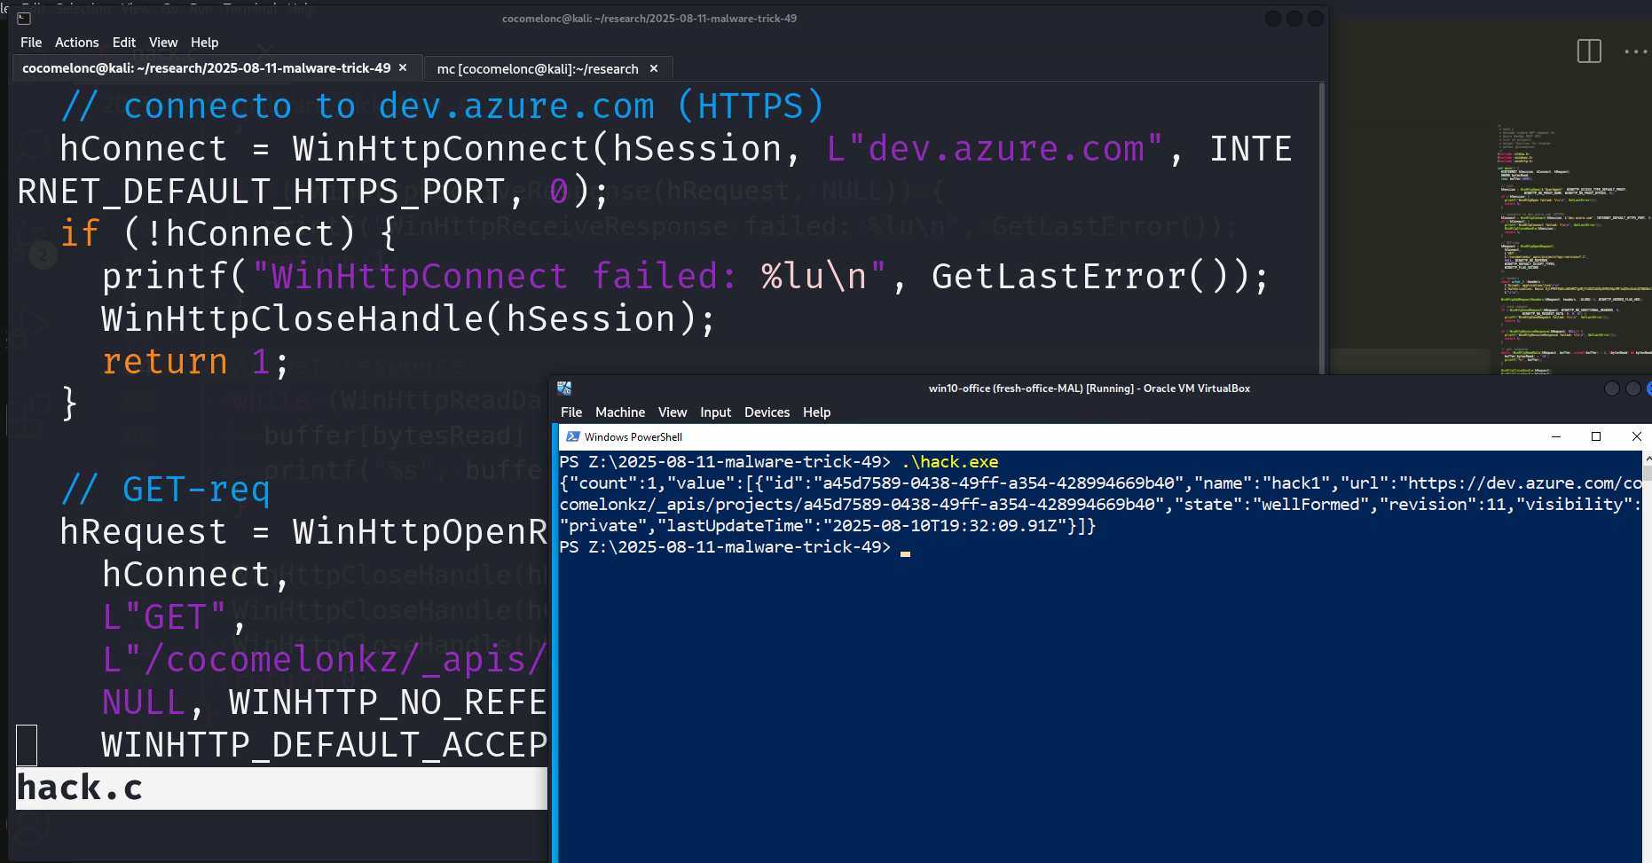Open the terminal Edit menu
1652x863 pixels.
124,43
